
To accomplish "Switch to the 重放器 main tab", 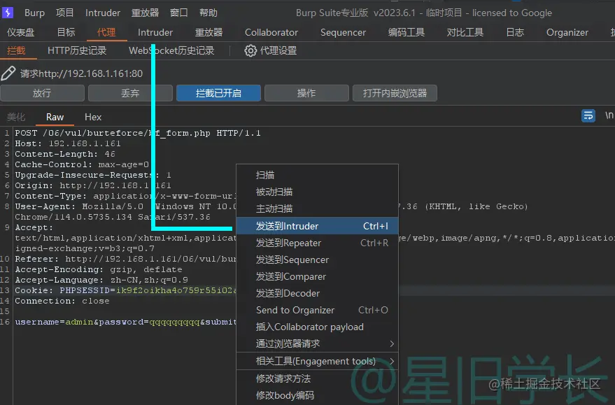I will [208, 32].
